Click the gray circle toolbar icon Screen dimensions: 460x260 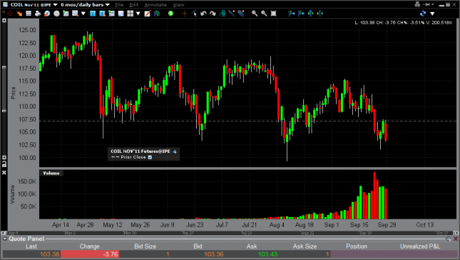[56, 14]
